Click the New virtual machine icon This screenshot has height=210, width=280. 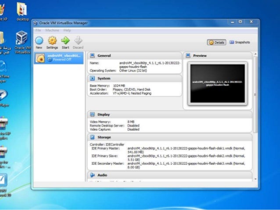coord(39,41)
